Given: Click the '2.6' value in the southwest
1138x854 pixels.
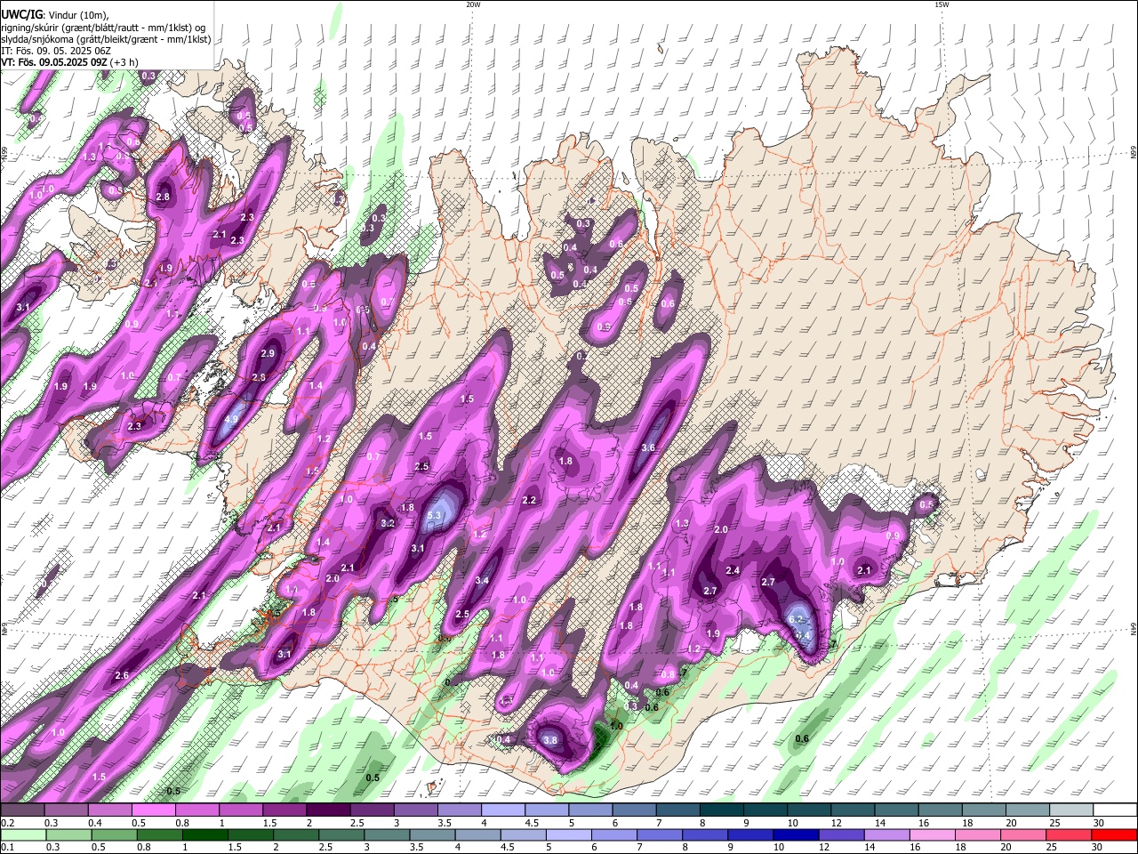Looking at the screenshot, I should pos(122,675).
